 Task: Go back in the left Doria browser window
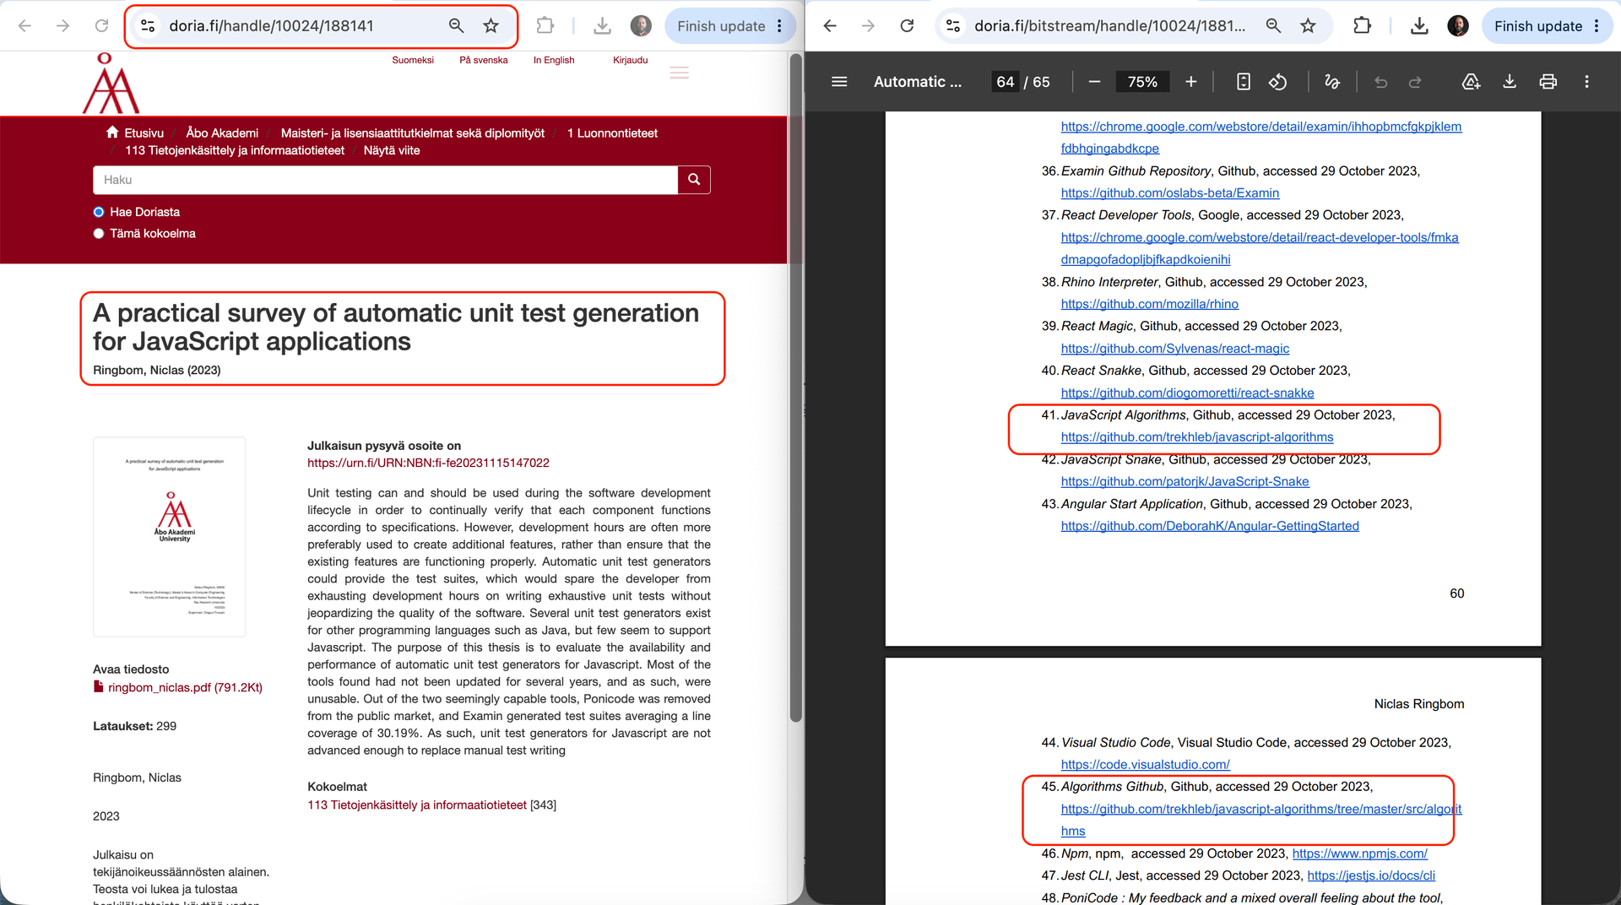pyautogui.click(x=24, y=25)
